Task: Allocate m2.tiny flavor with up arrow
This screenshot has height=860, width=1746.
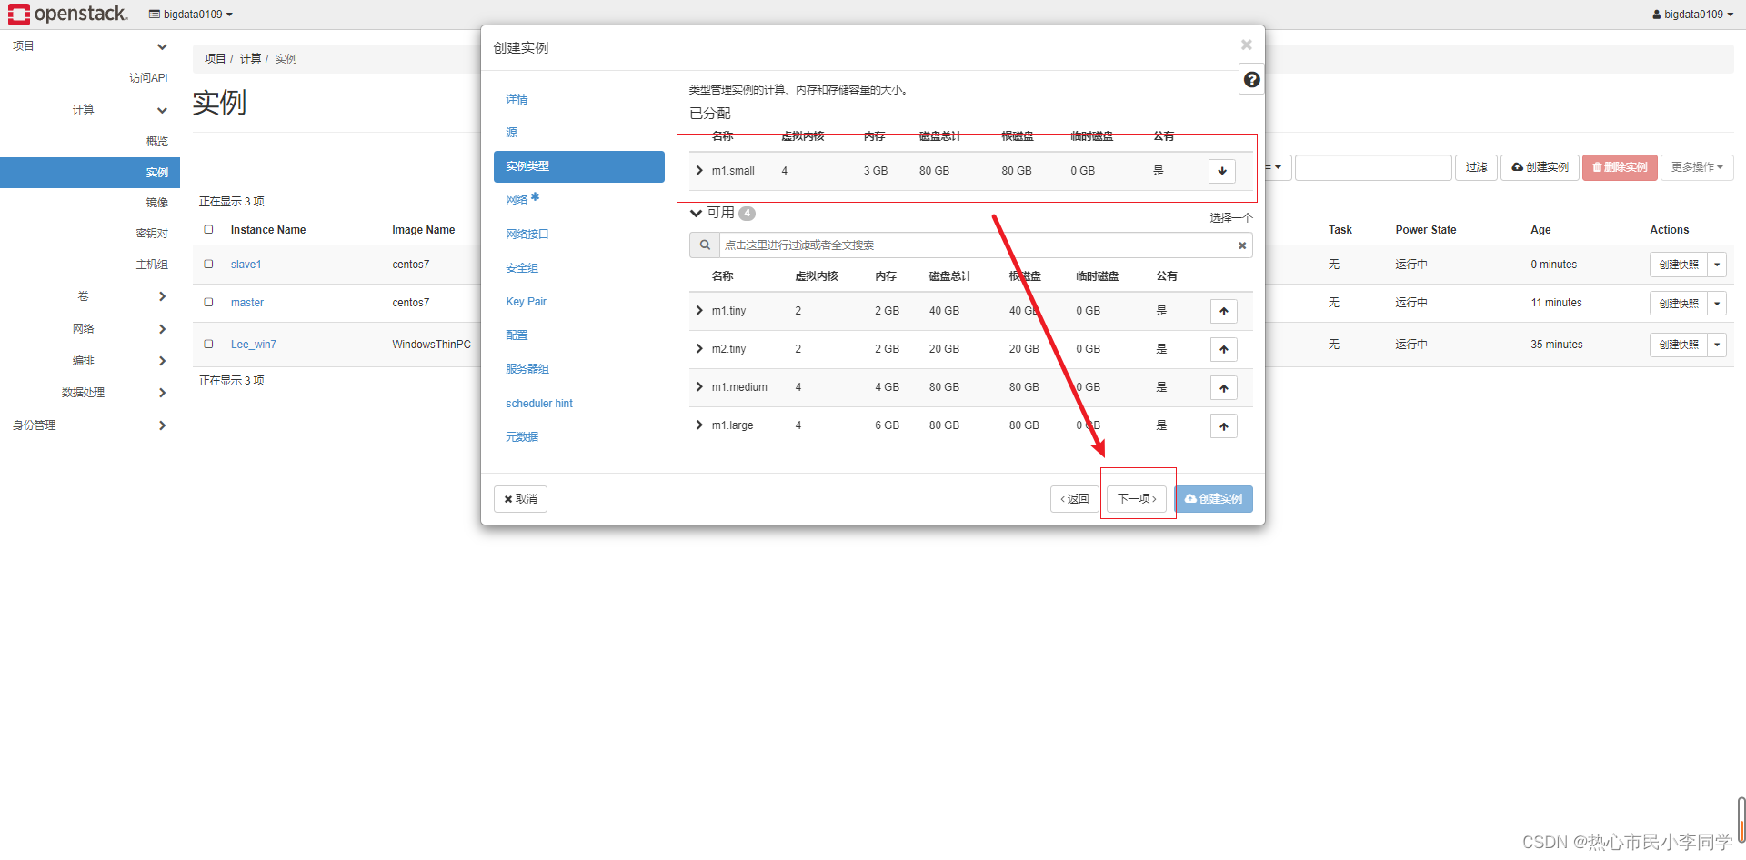Action: pos(1224,349)
